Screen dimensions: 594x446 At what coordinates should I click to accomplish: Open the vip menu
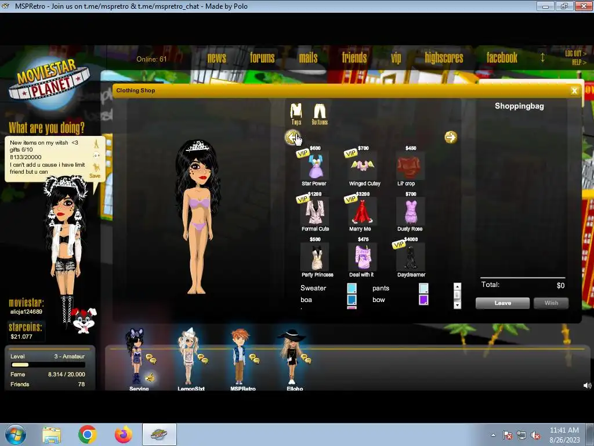[396, 57]
